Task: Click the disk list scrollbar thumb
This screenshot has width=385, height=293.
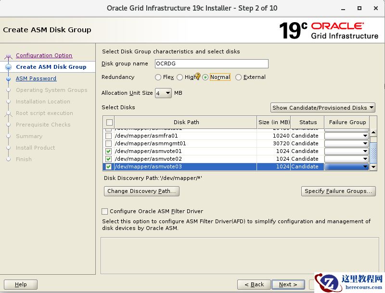Action: click(373, 153)
